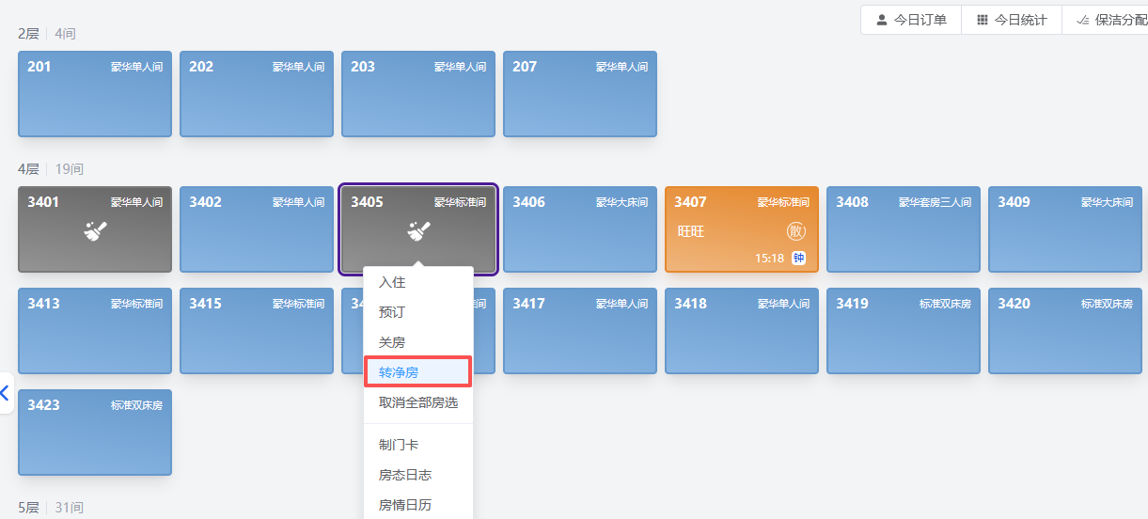1148x519 pixels.
Task: Choose 入住 from the context menu
Action: [418, 282]
